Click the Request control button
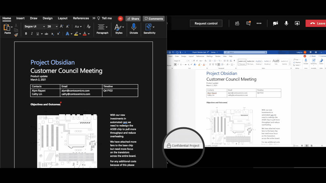 point(206,23)
